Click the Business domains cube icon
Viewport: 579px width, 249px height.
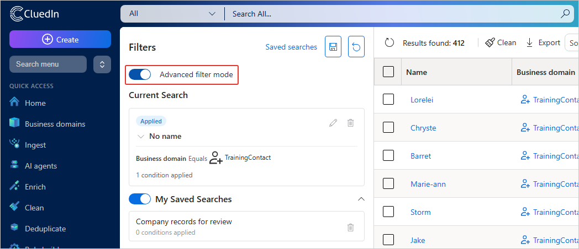14,123
